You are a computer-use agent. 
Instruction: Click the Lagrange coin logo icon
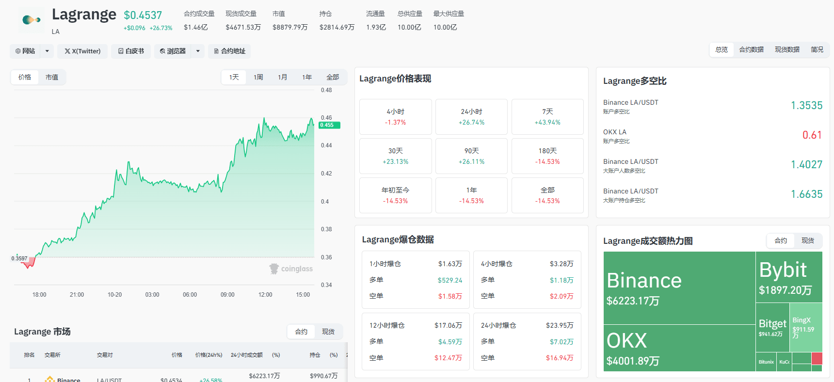pos(32,20)
